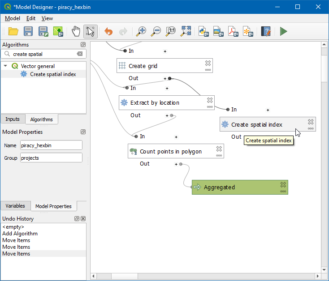The width and height of the screenshot is (329, 281).
Task: Save model in project icon
Action: coord(58,31)
